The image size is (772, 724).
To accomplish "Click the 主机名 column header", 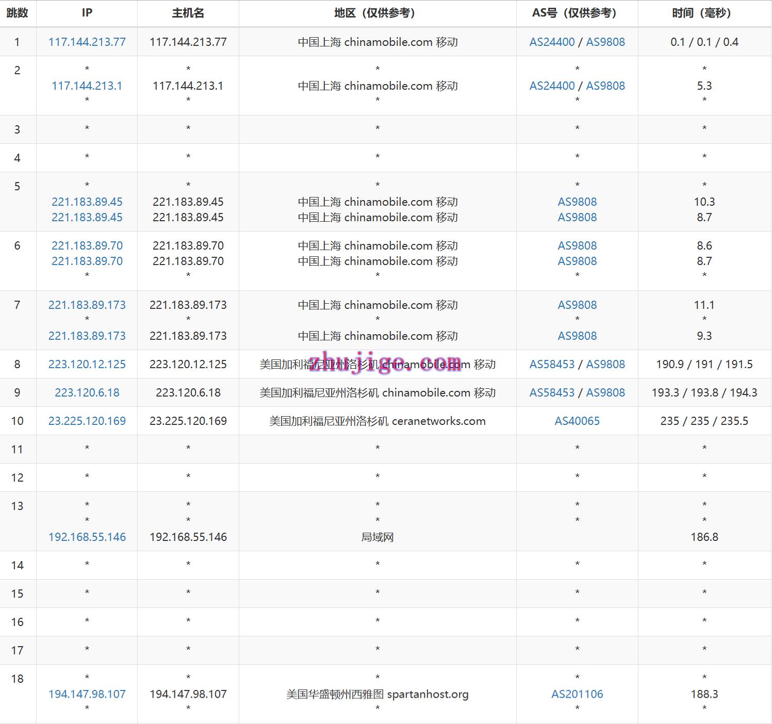I will [x=188, y=13].
